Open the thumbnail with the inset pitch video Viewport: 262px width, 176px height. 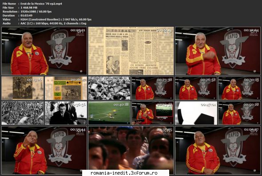[153, 113]
